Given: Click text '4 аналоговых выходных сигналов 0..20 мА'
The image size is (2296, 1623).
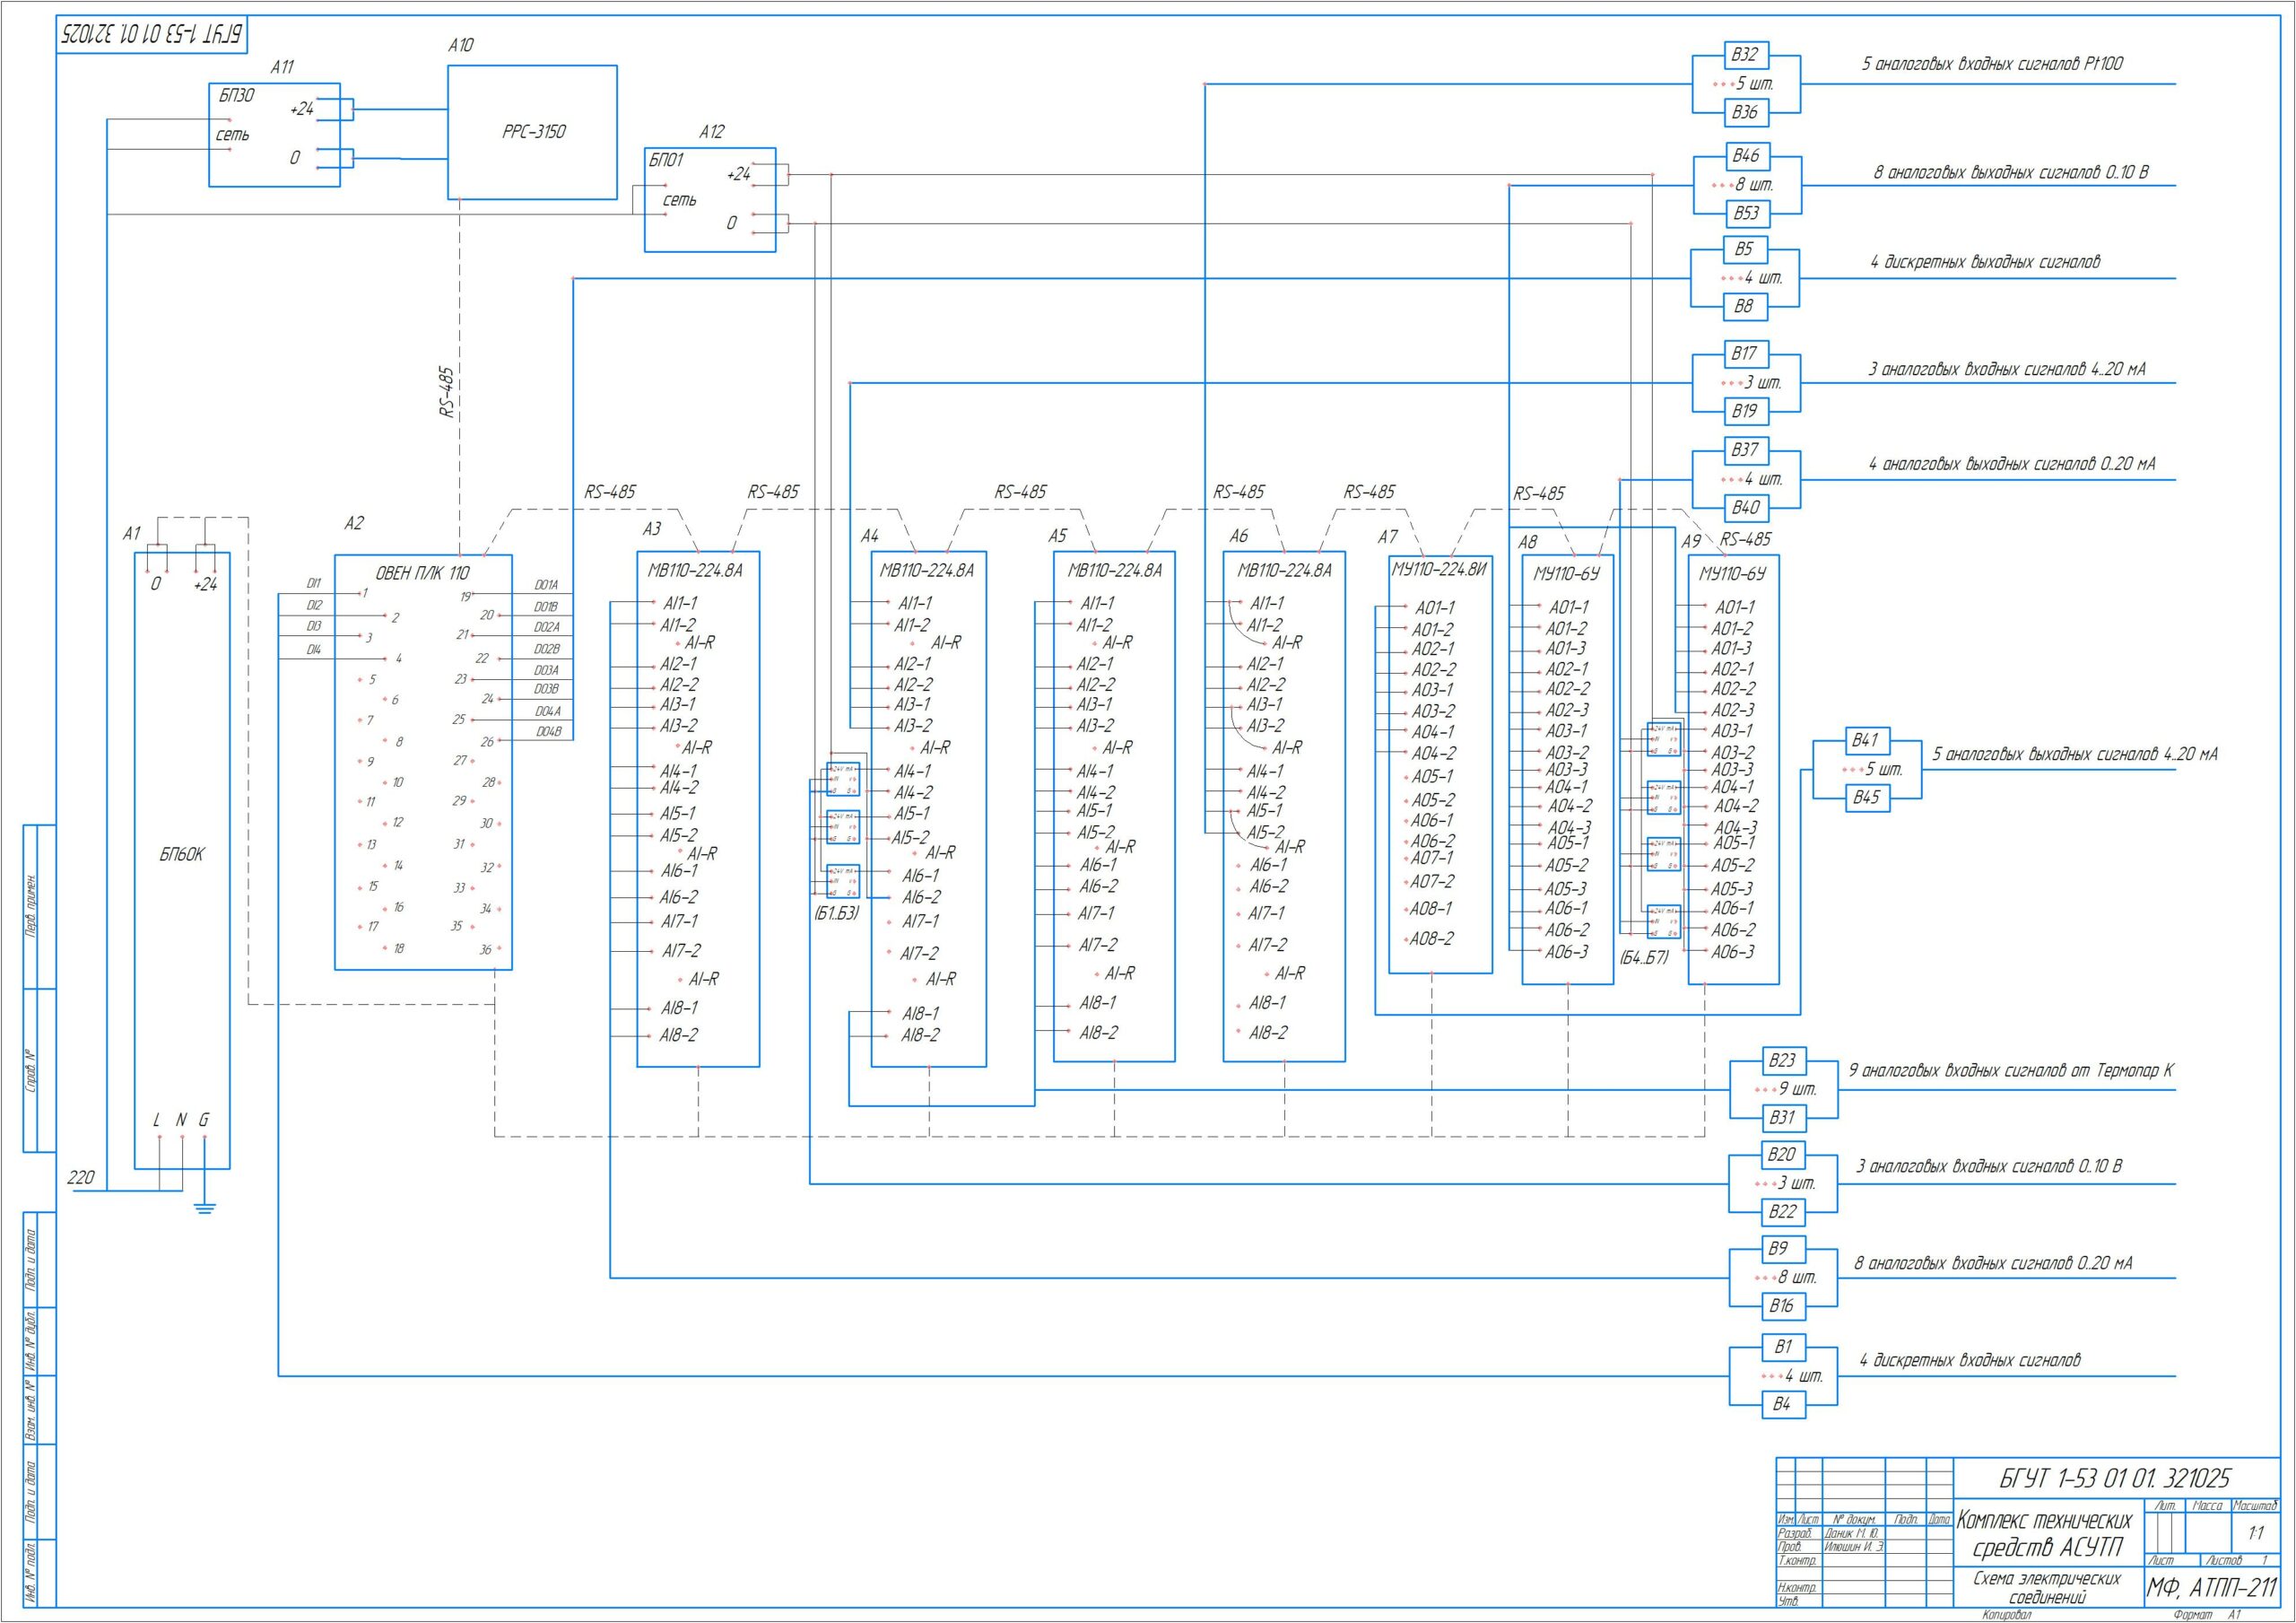Looking at the screenshot, I should (x=2012, y=464).
